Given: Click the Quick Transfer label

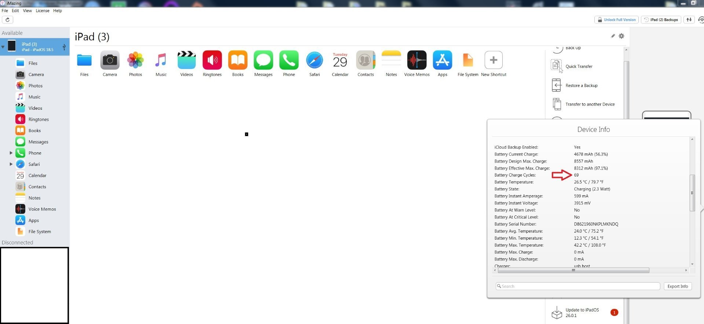Looking at the screenshot, I should [x=579, y=66].
